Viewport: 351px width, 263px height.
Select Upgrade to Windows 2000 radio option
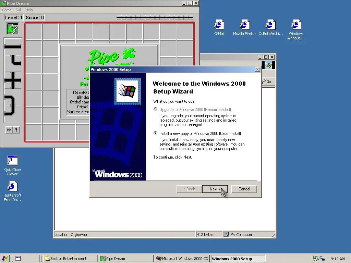coord(155,109)
